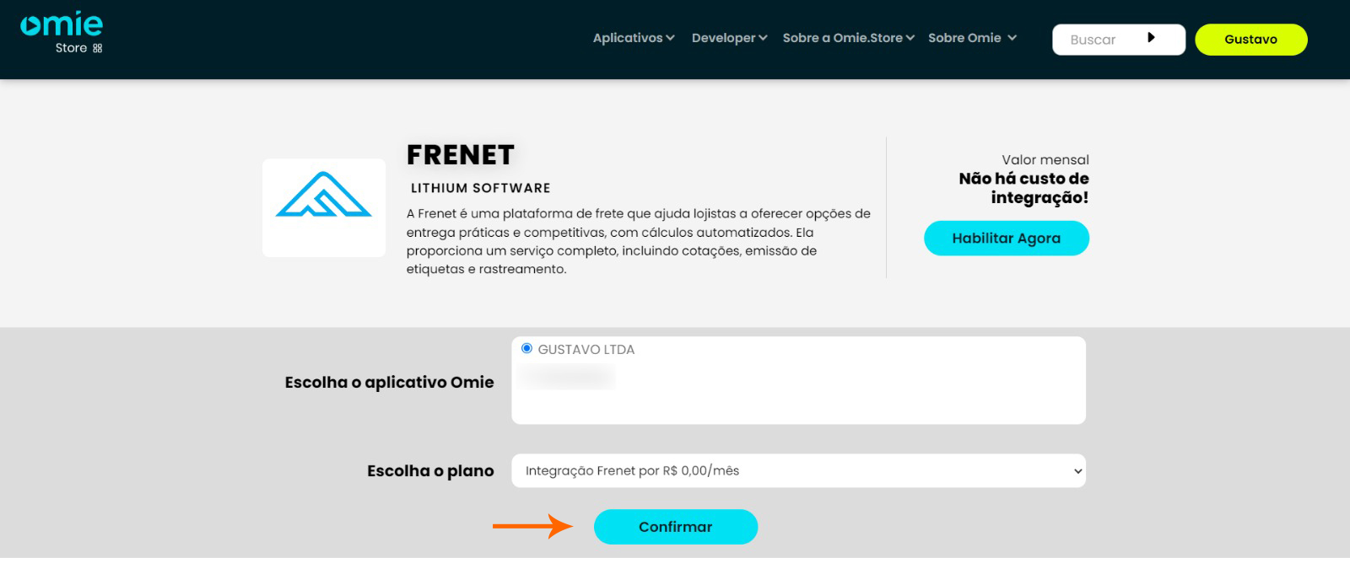Open the Sobre a Omie.Store dropdown
The height and width of the screenshot is (574, 1350).
(x=847, y=37)
